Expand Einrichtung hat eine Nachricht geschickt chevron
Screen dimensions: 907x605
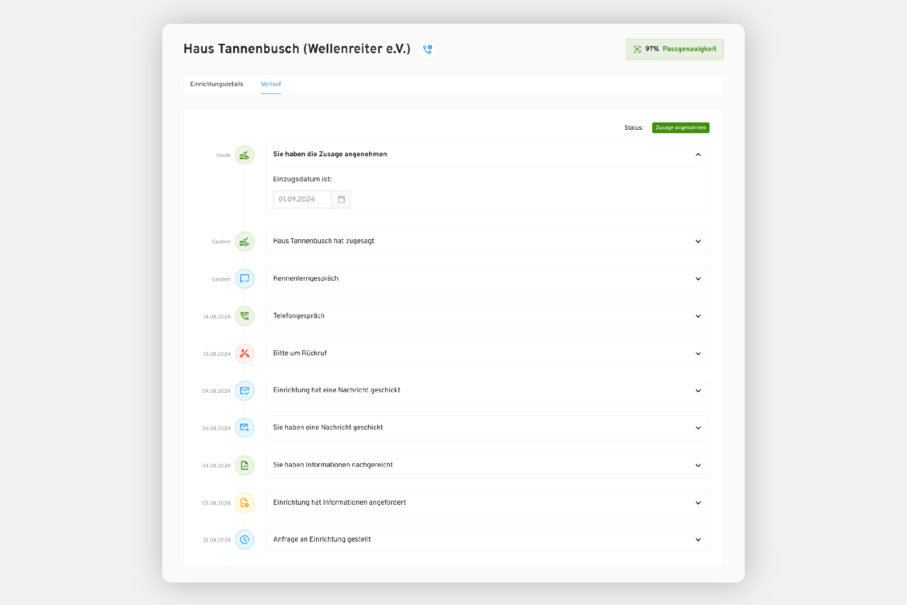[x=698, y=391]
